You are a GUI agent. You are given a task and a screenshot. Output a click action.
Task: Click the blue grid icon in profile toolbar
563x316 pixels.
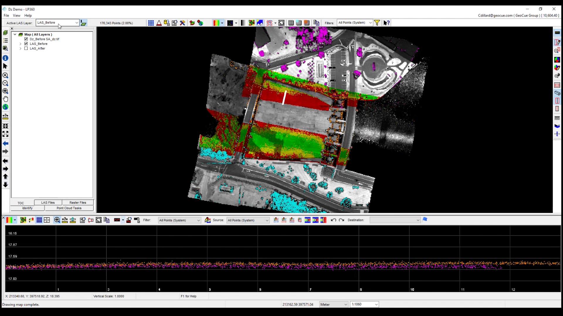39,220
